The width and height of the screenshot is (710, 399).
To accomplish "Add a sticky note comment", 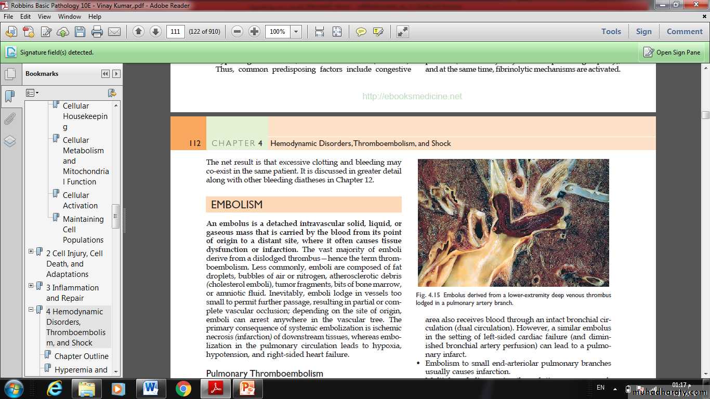I will 361,32.
